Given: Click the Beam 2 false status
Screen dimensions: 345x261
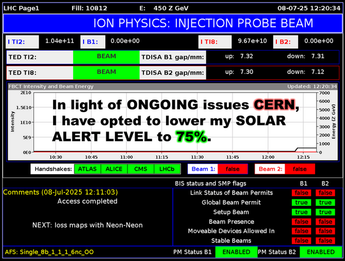Looking at the screenshot, I should point(300,169).
